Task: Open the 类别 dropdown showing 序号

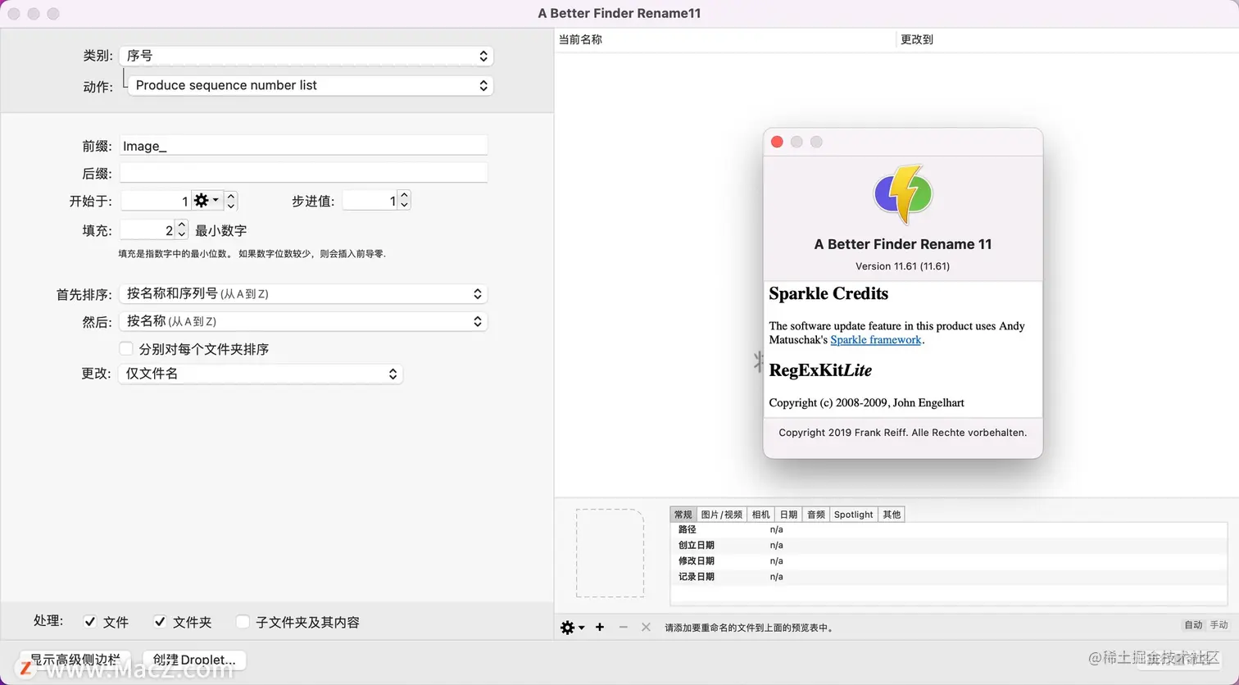Action: tap(306, 56)
